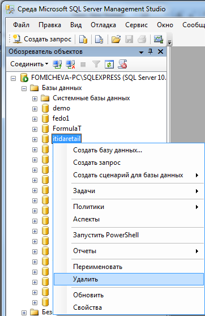Choose Свойства from context menu
This screenshot has width=205, height=316.
pyautogui.click(x=129, y=308)
